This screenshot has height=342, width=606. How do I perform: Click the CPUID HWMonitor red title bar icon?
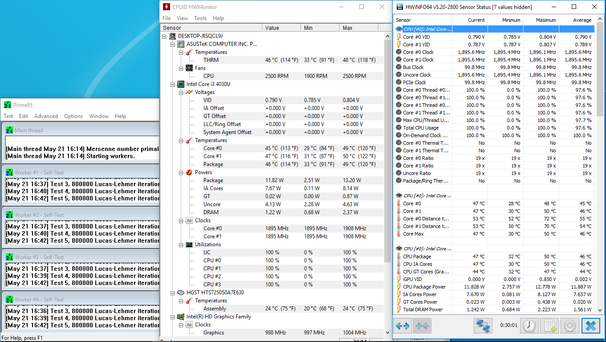(x=166, y=7)
